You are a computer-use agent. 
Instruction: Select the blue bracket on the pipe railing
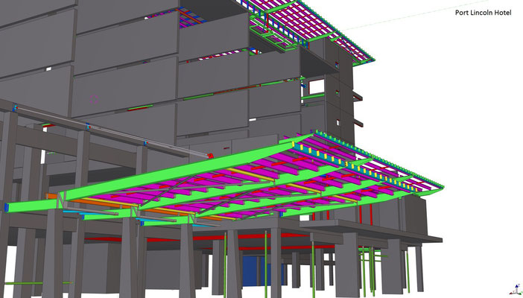(x=88, y=126)
